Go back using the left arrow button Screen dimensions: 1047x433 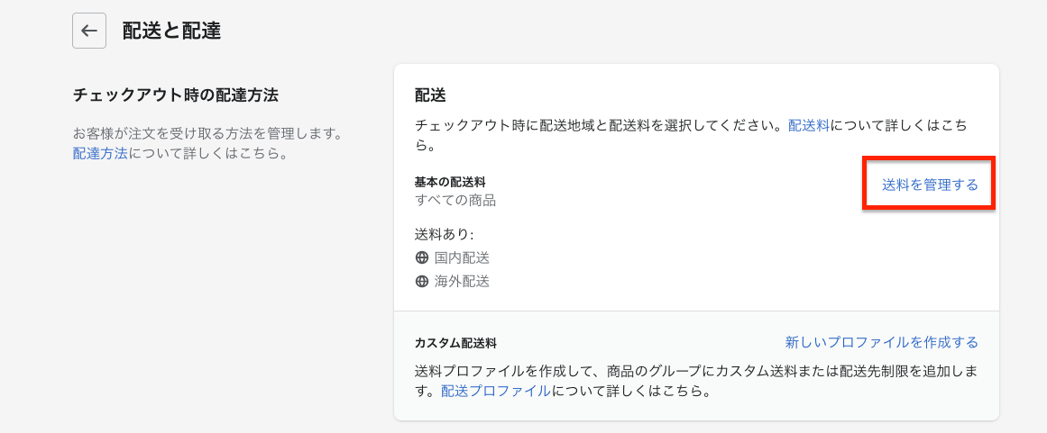tap(89, 32)
